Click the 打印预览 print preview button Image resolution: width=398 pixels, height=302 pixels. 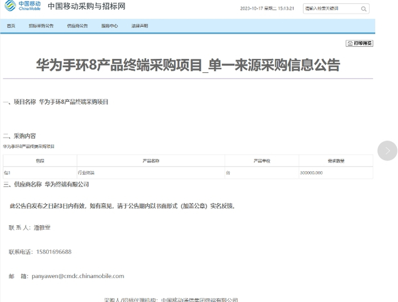359,43
